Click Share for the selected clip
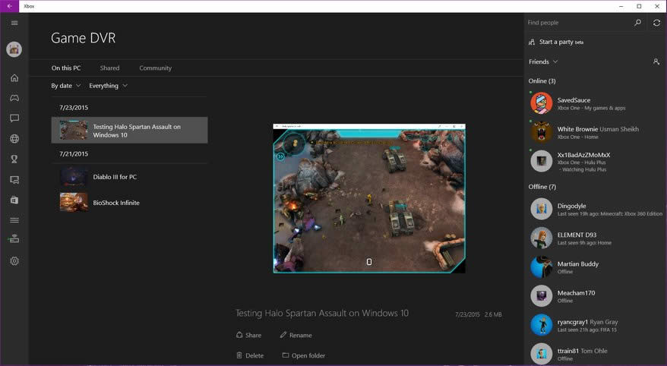667x366 pixels. (x=248, y=335)
